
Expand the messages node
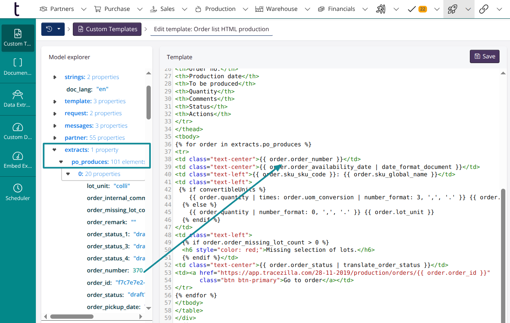click(55, 126)
